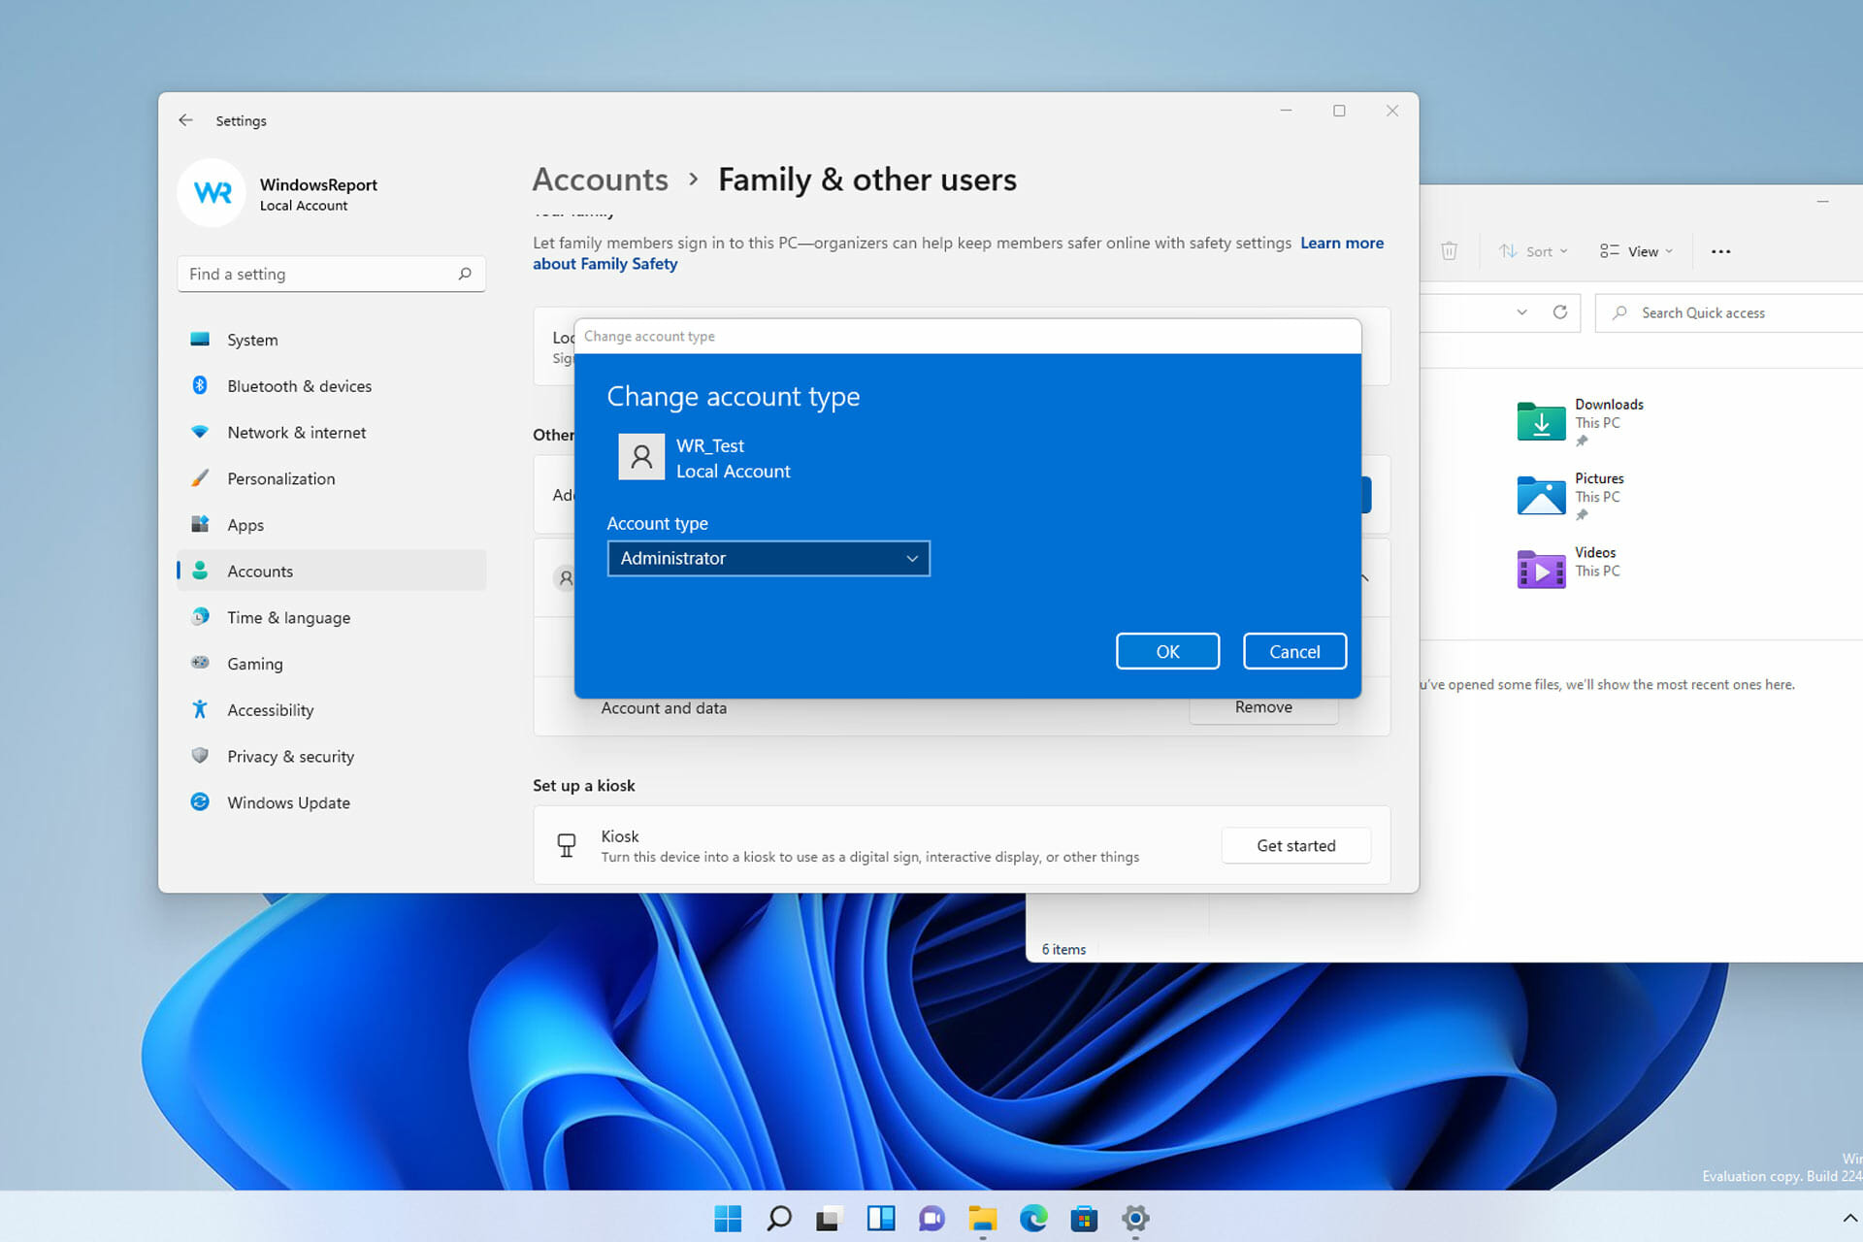Toggle Administrator account type selection
This screenshot has height=1242, width=1863.
coord(768,557)
